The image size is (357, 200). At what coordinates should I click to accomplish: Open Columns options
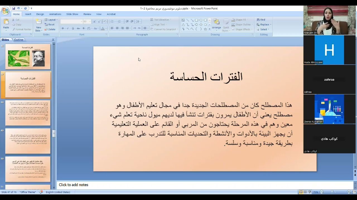(x=145, y=28)
